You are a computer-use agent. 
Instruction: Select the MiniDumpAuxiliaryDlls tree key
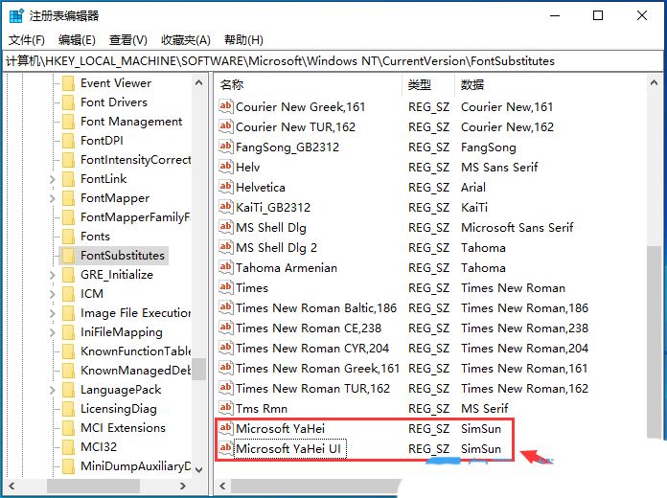point(135,466)
